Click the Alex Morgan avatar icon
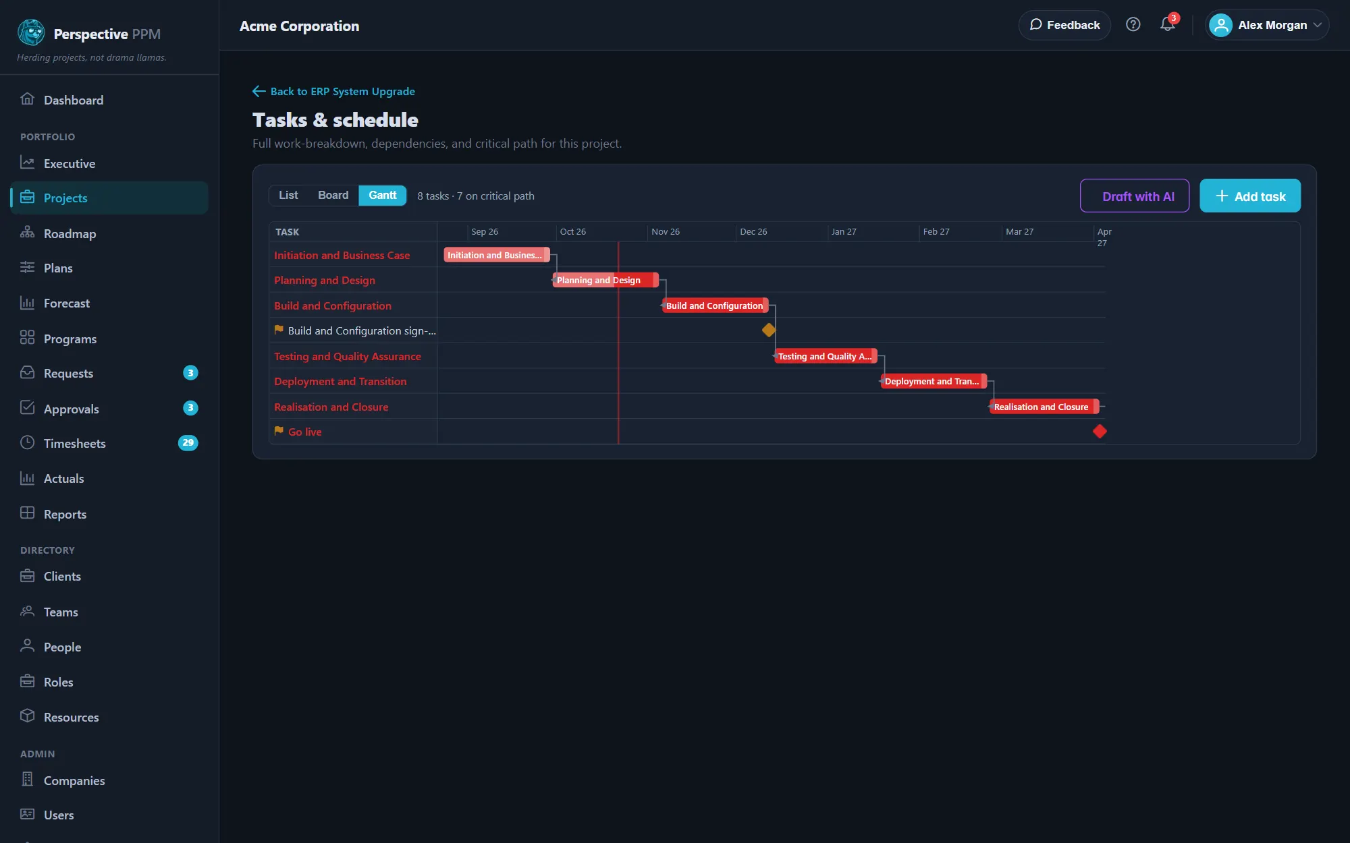The height and width of the screenshot is (843, 1350). tap(1221, 25)
